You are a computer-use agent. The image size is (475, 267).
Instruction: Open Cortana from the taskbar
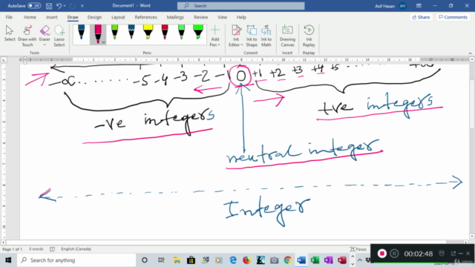[145, 260]
